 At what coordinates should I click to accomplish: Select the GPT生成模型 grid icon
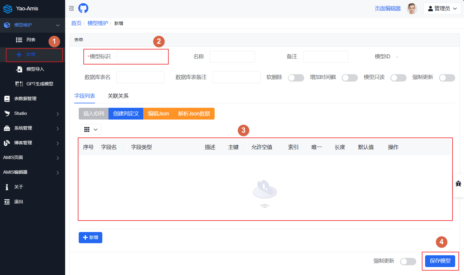point(19,84)
